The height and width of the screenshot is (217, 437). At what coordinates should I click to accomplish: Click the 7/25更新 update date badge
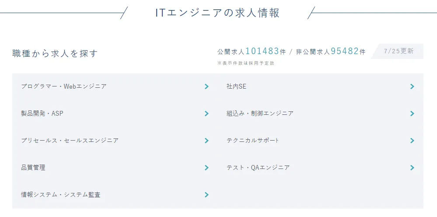click(x=399, y=51)
